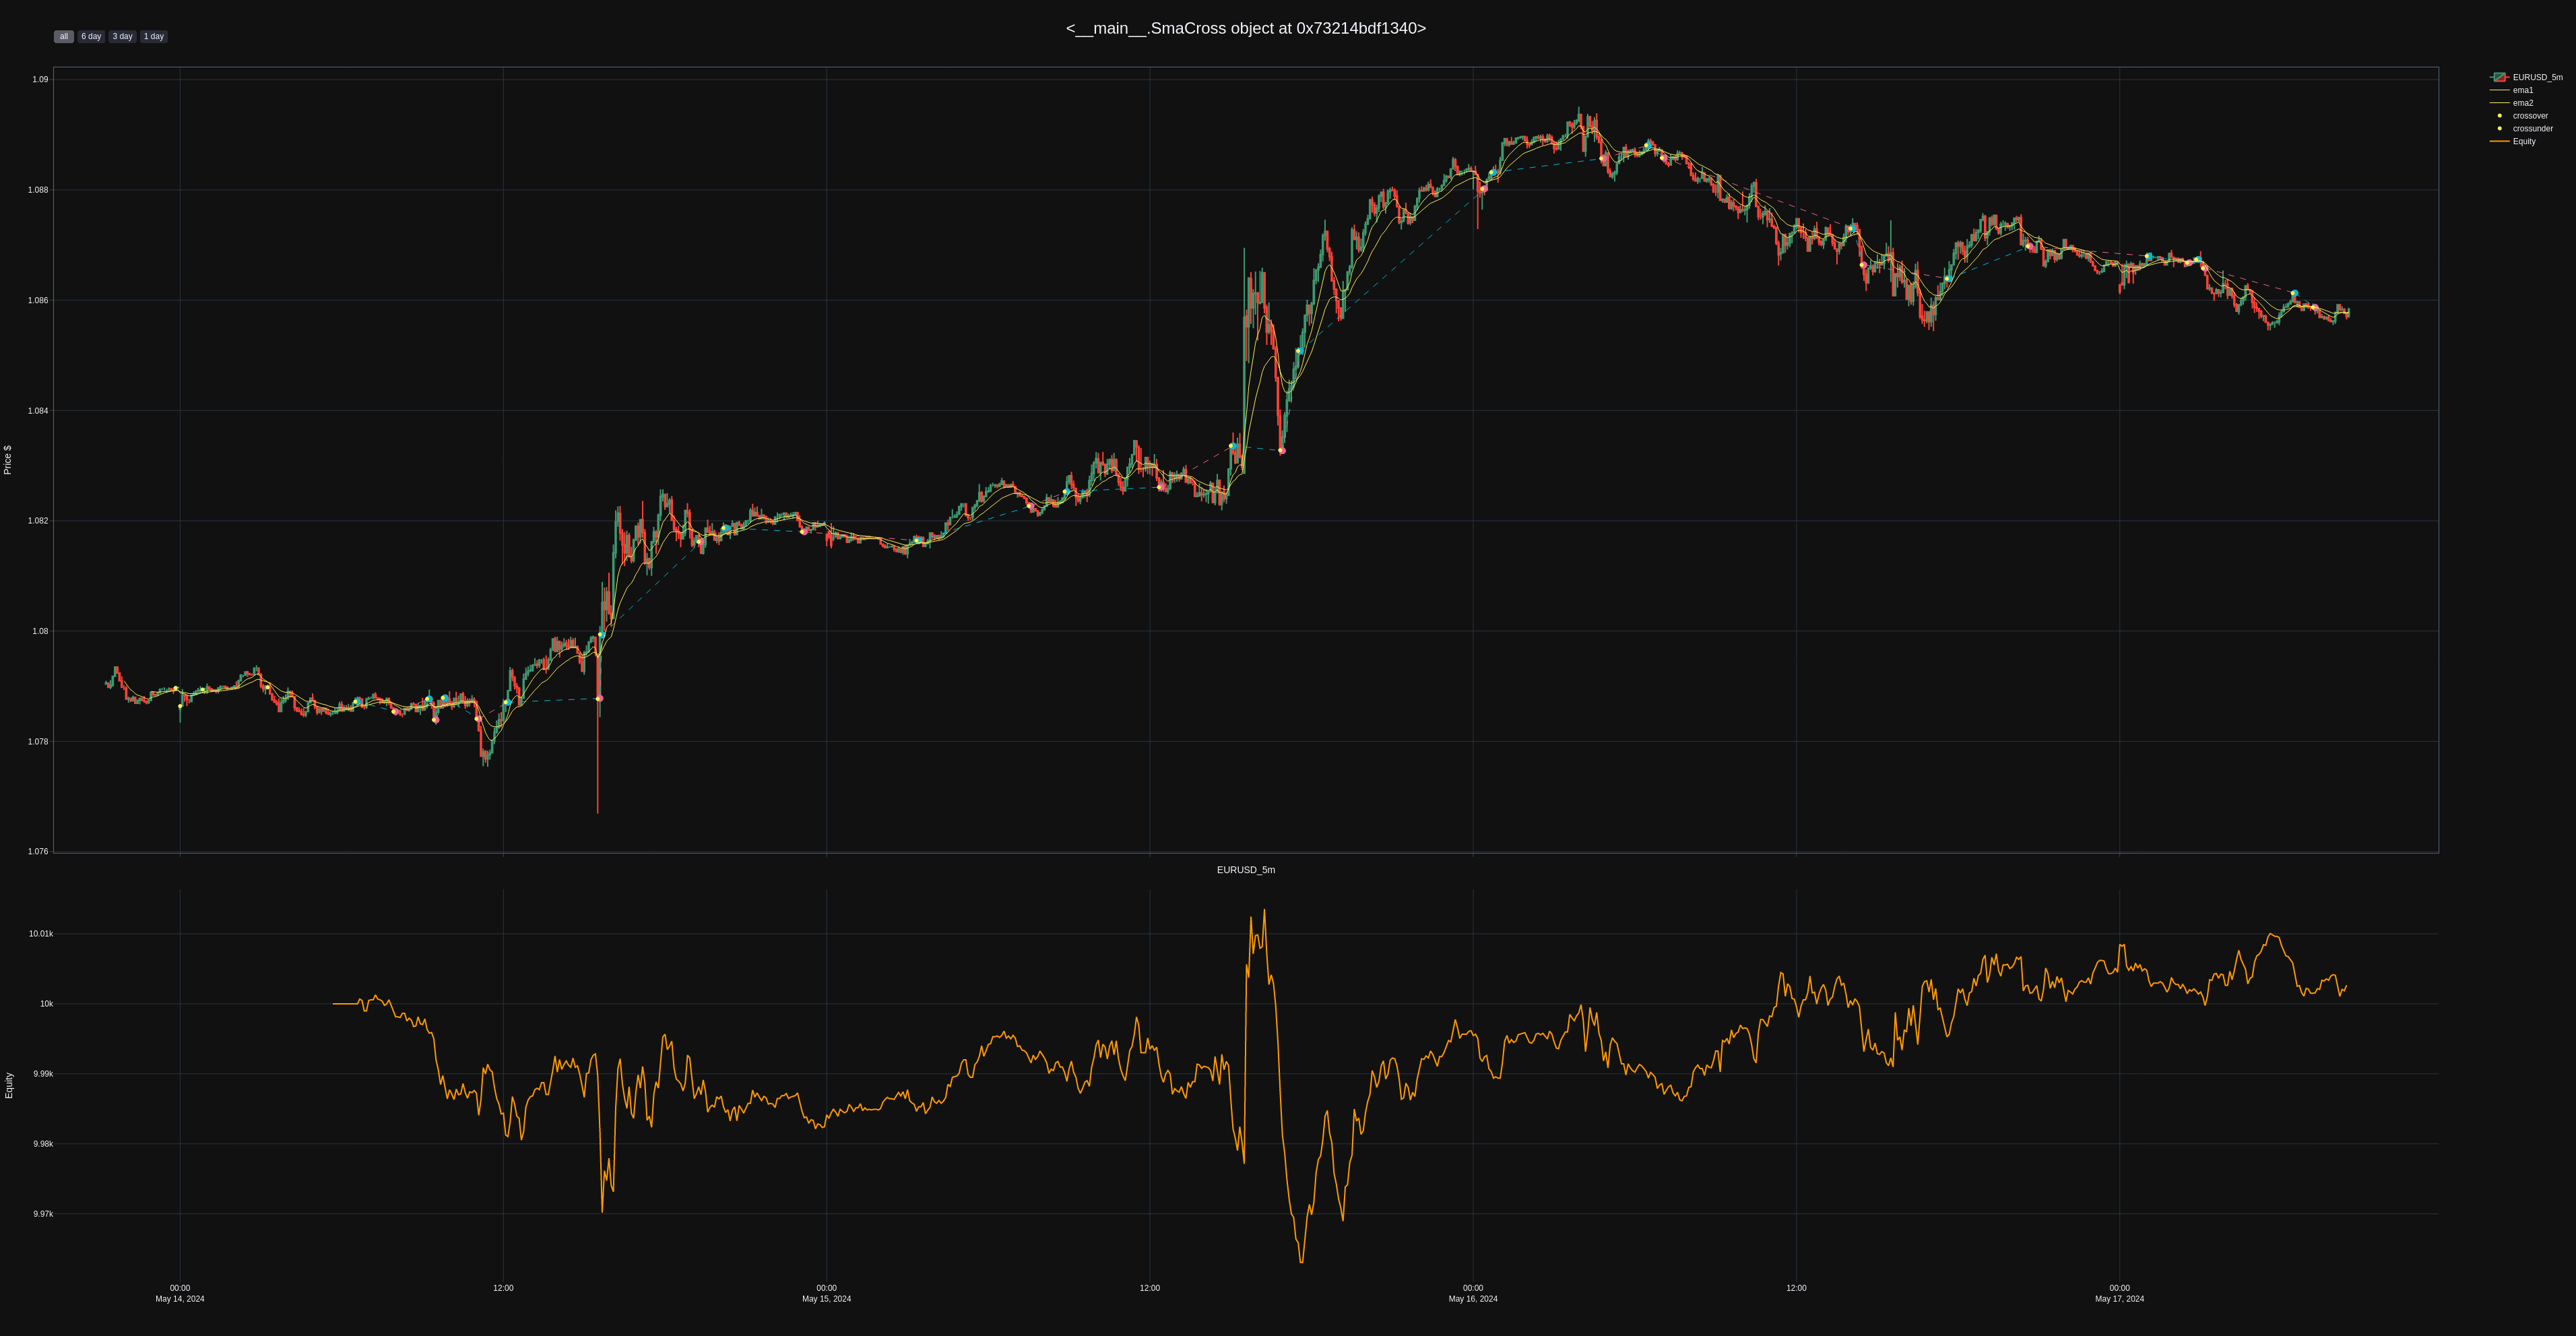Toggle the ema2 legend item
The width and height of the screenshot is (2576, 1336).
pos(2522,103)
